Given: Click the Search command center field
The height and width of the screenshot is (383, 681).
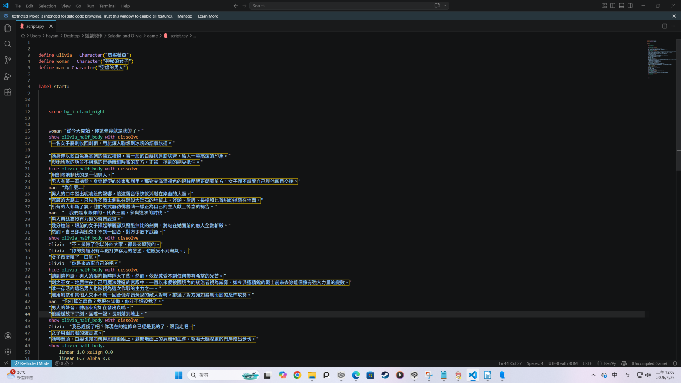Looking at the screenshot, I should (340, 6).
